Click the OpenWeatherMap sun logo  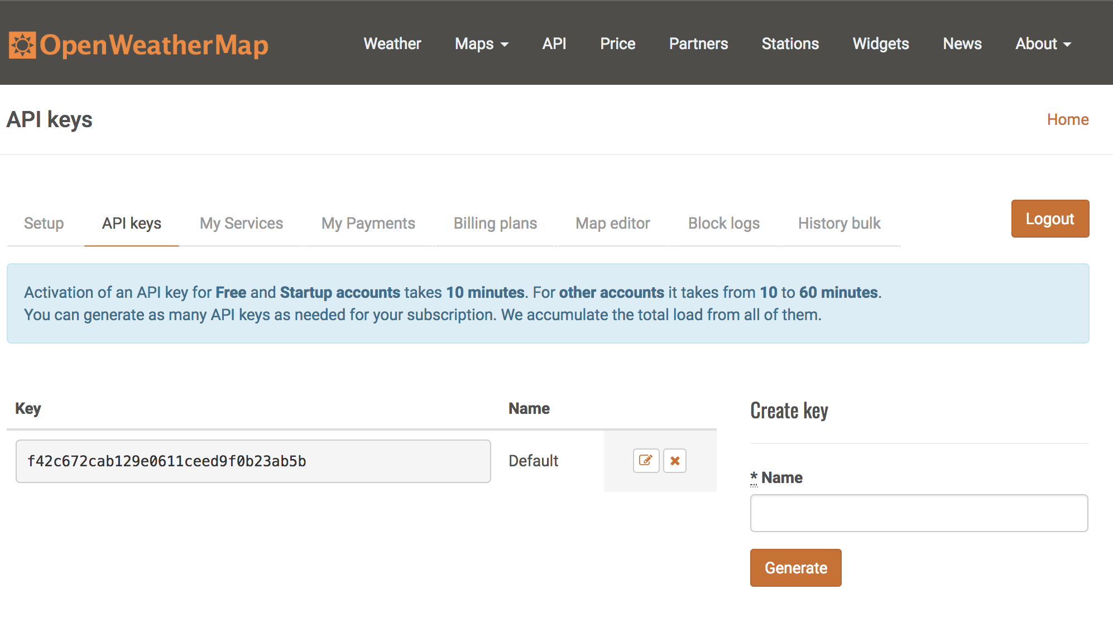click(22, 45)
